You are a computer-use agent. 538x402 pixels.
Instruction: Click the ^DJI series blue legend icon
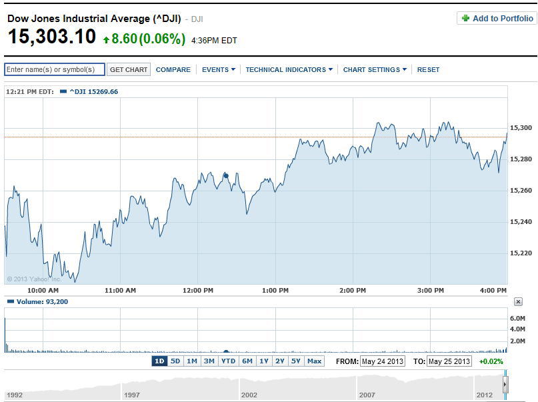[63, 91]
